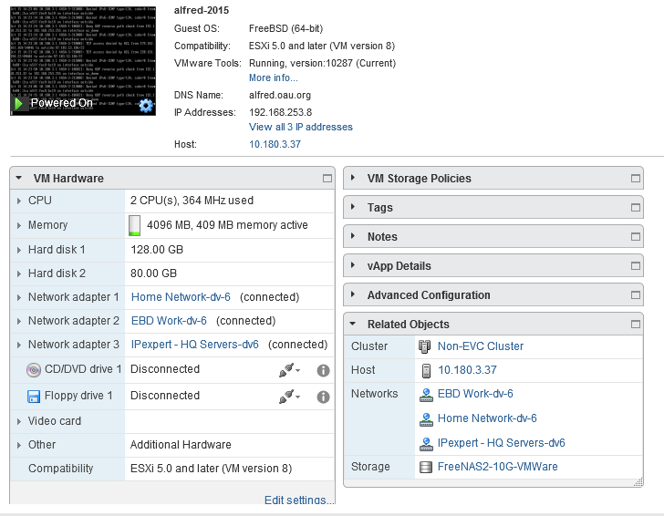Open the Home Network-dv-6 adapter link
Image resolution: width=664 pixels, height=516 pixels.
[181, 297]
